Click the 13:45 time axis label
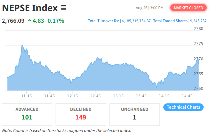Image resolution: width=210 pixels, height=140 pixels. click(141, 96)
